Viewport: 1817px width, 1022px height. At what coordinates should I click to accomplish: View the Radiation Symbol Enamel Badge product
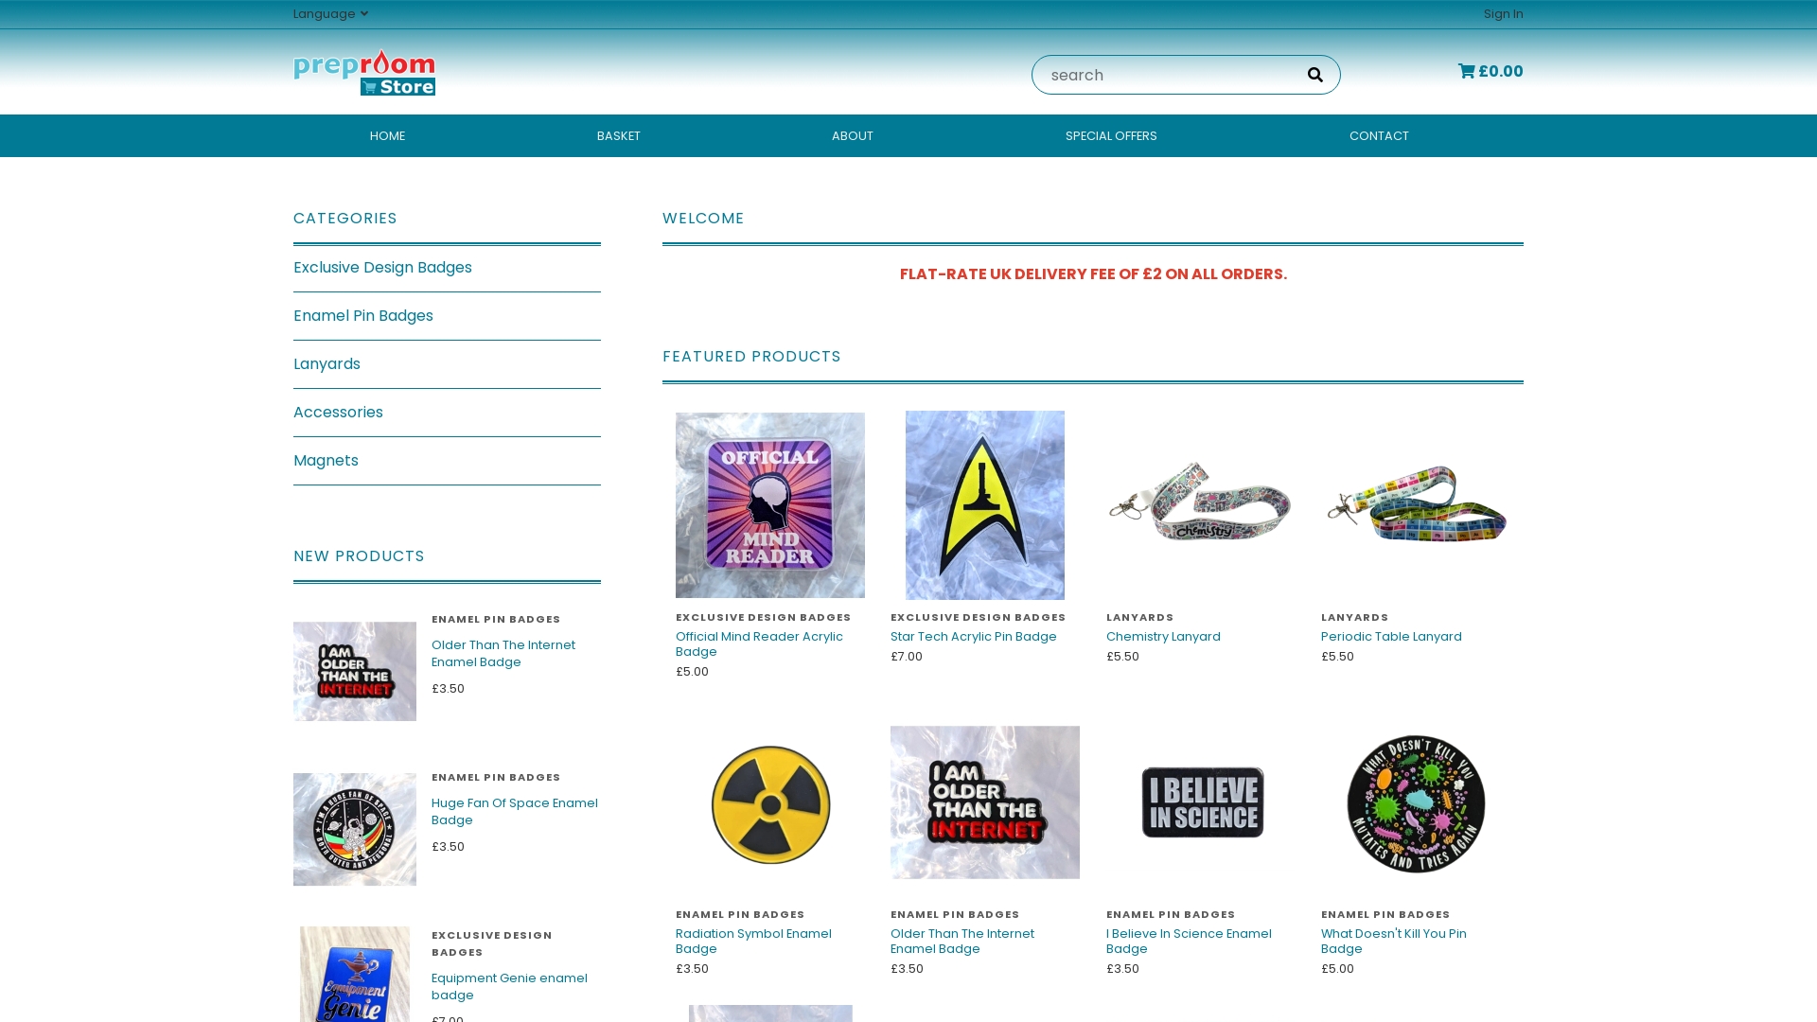(769, 802)
